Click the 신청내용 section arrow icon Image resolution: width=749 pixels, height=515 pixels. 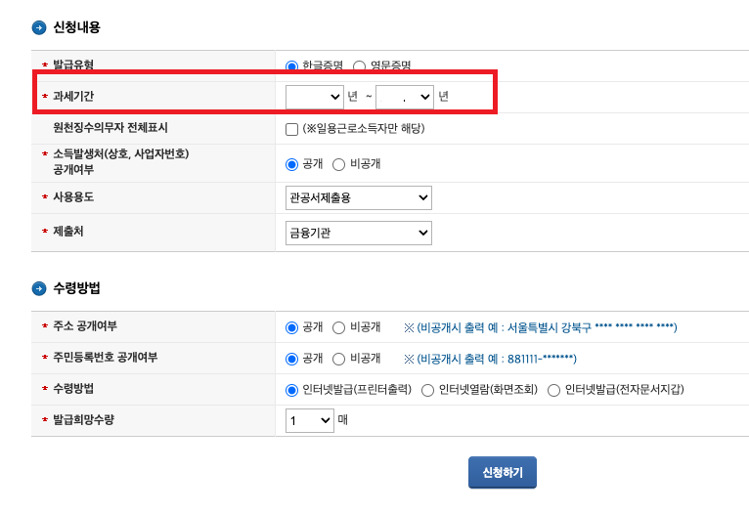39,27
